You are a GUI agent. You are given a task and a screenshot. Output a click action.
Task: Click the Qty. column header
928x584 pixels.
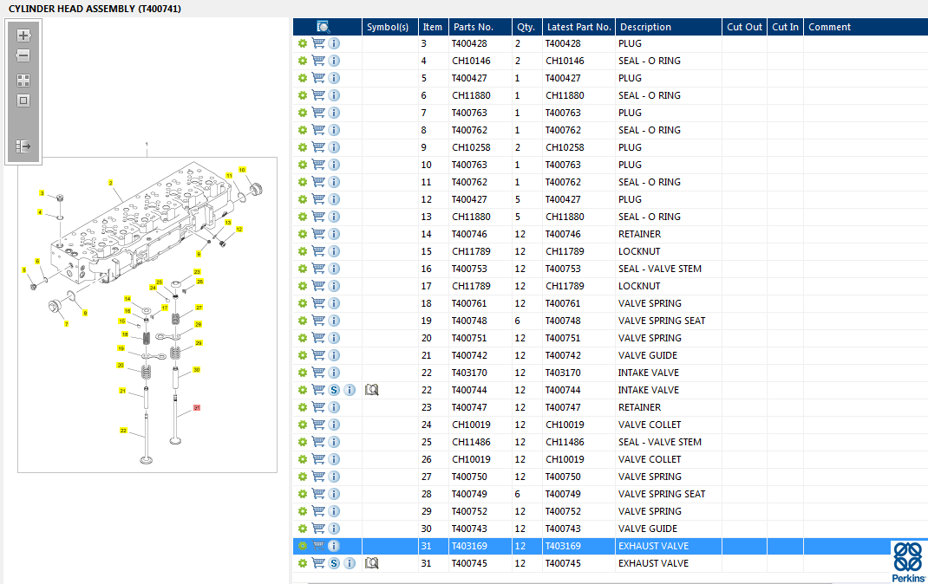click(525, 27)
